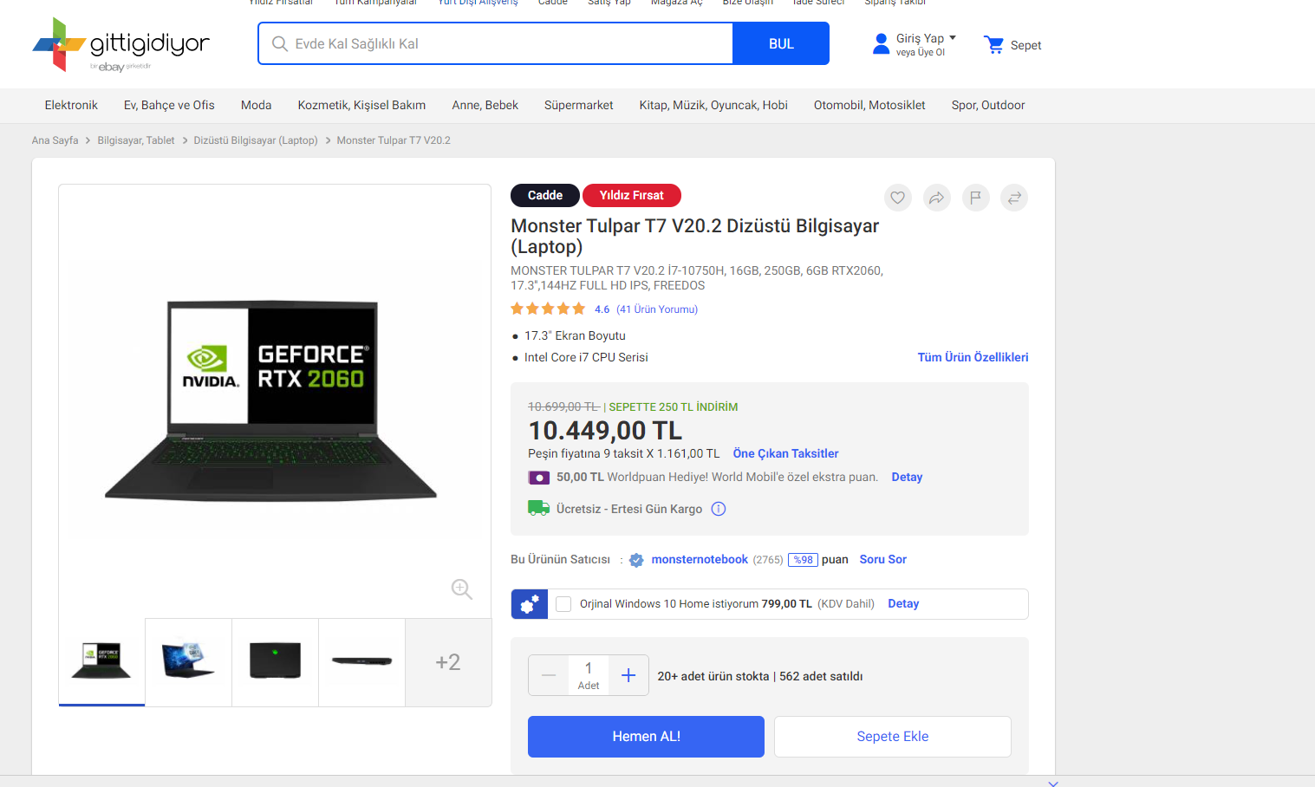Compare product with swap arrows icon
The height and width of the screenshot is (787, 1315).
click(1014, 198)
